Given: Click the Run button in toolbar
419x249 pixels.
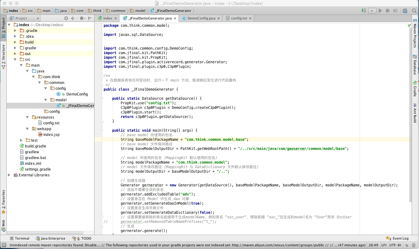Looking at the screenshot, I should [x=380, y=11].
